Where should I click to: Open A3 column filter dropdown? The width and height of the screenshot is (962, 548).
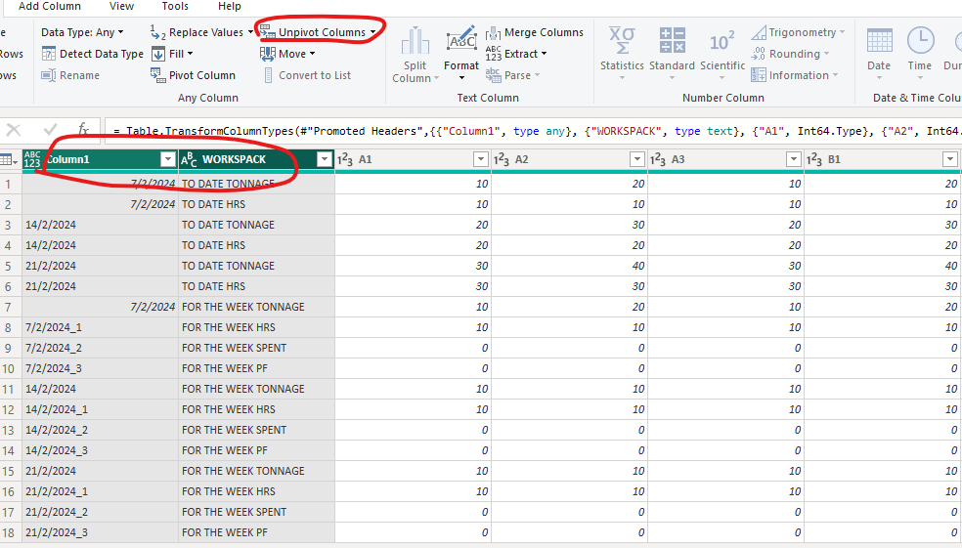point(794,159)
